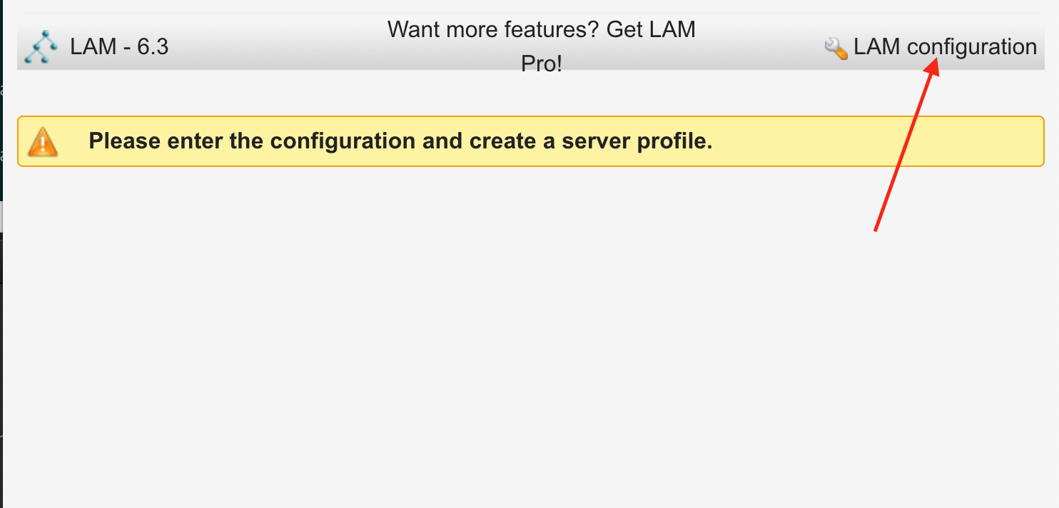
Task: Click the gray header bar between logo and promo
Action: [278, 47]
